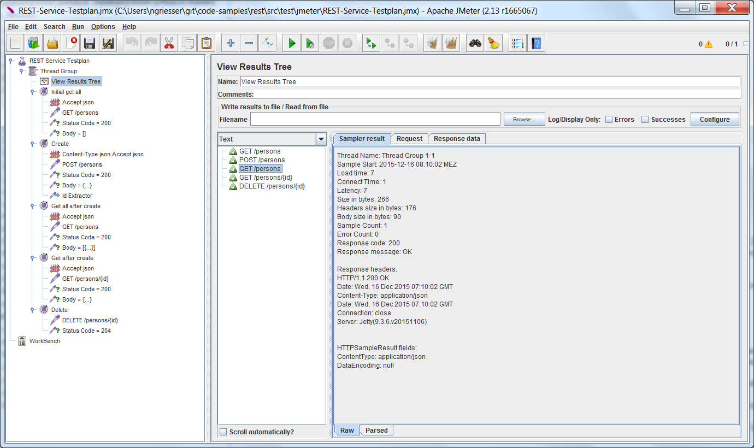
Task: Collapse the Get after create handle
Action: tap(32, 258)
